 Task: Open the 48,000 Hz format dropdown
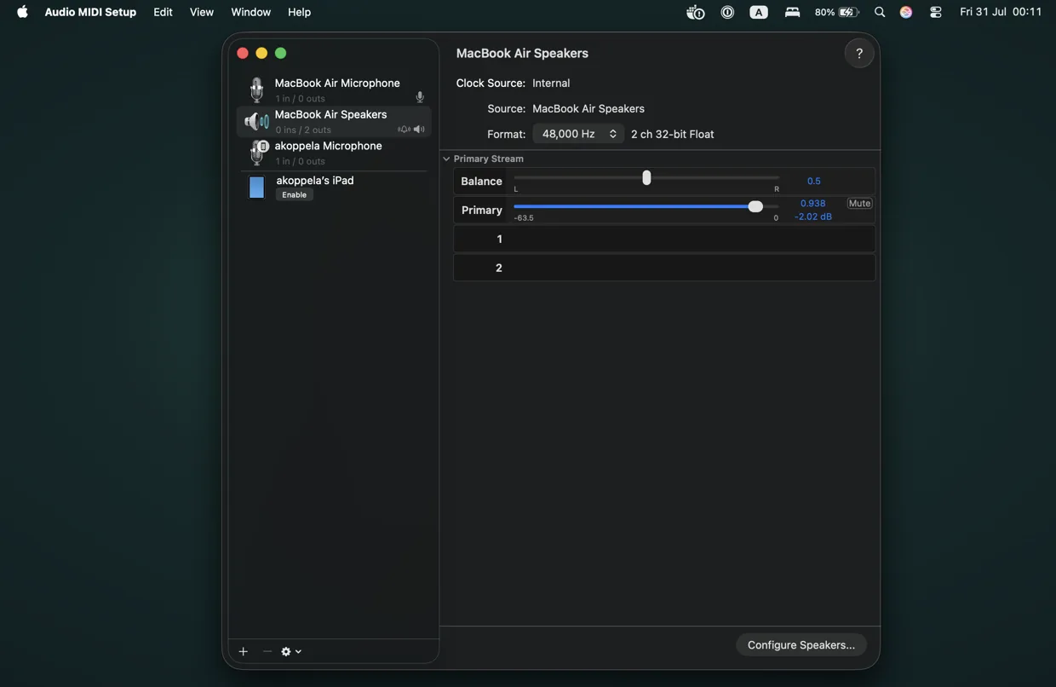pos(578,134)
